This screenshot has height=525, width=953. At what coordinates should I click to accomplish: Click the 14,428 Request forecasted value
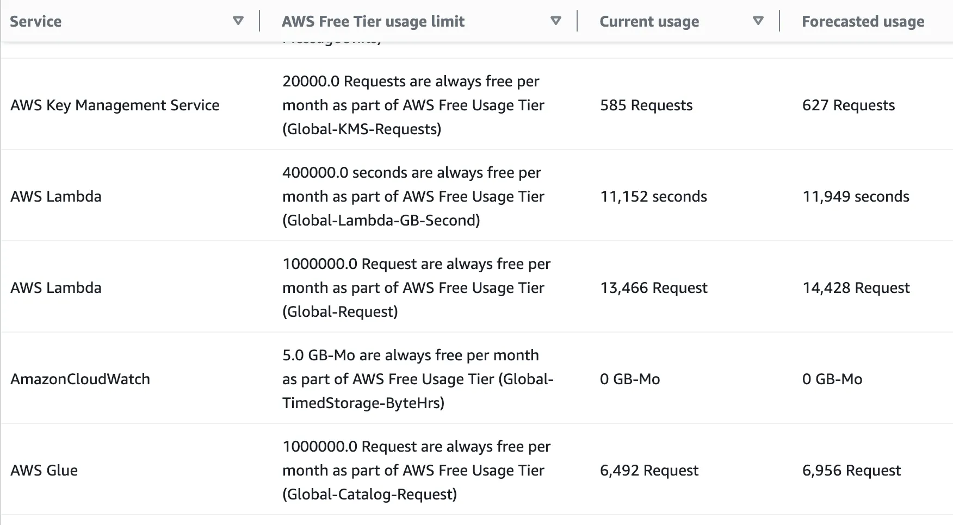tap(856, 288)
